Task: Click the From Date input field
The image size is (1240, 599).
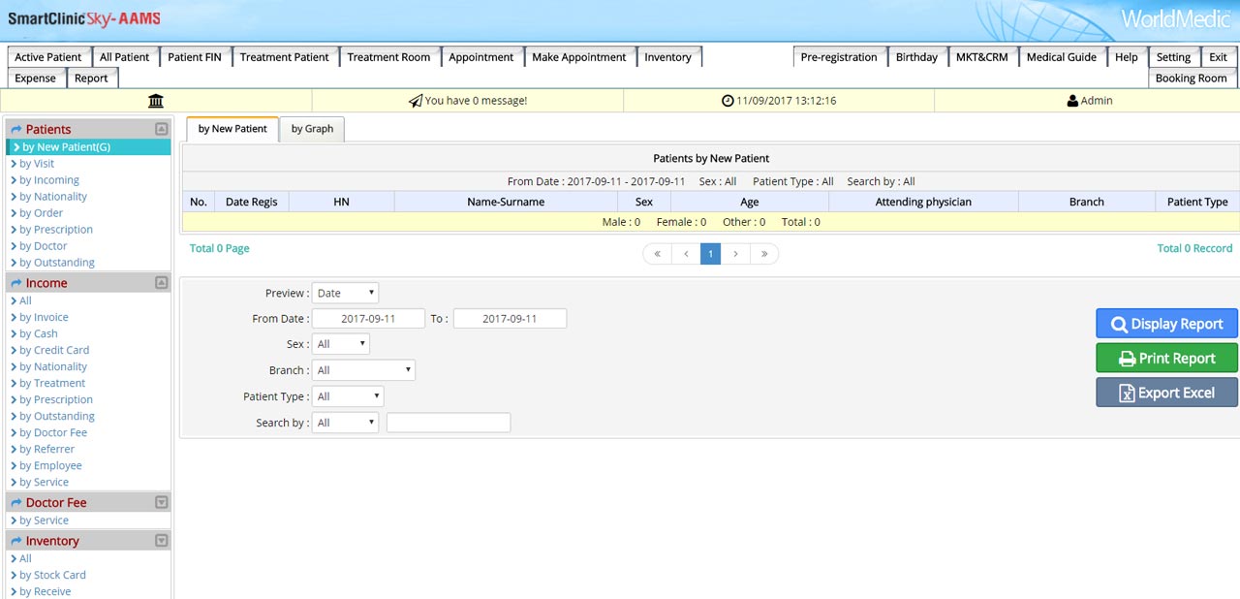Action: click(x=368, y=319)
